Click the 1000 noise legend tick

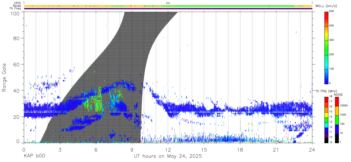coord(343,115)
